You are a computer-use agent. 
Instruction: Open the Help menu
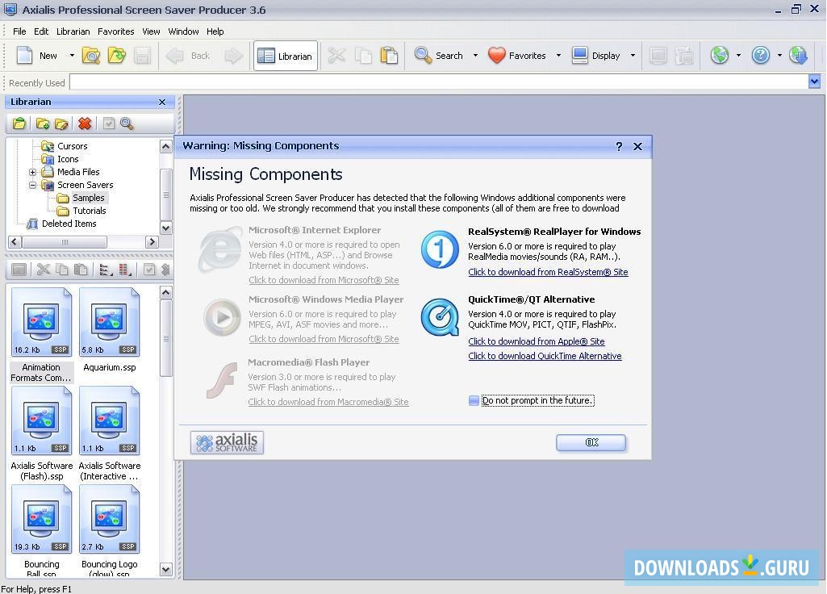[215, 31]
